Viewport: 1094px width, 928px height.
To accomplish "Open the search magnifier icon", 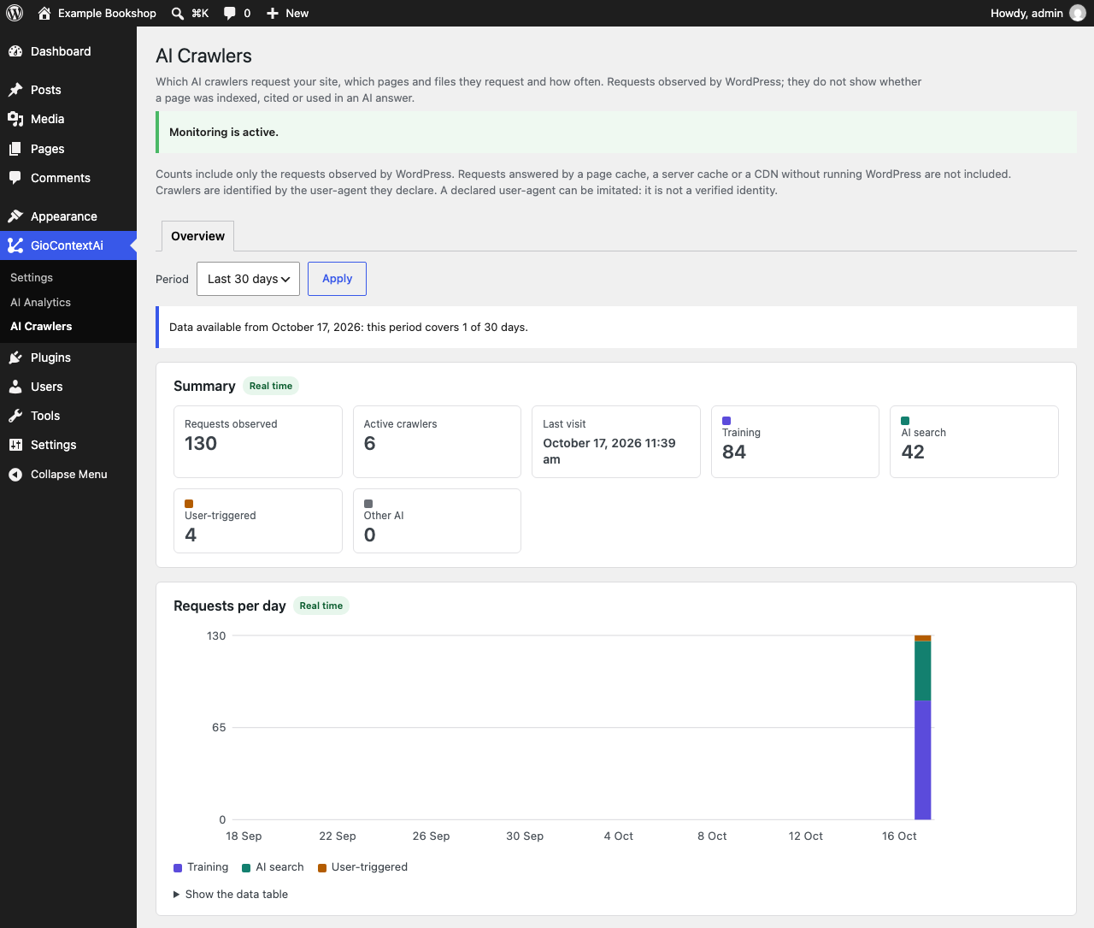I will tap(177, 14).
